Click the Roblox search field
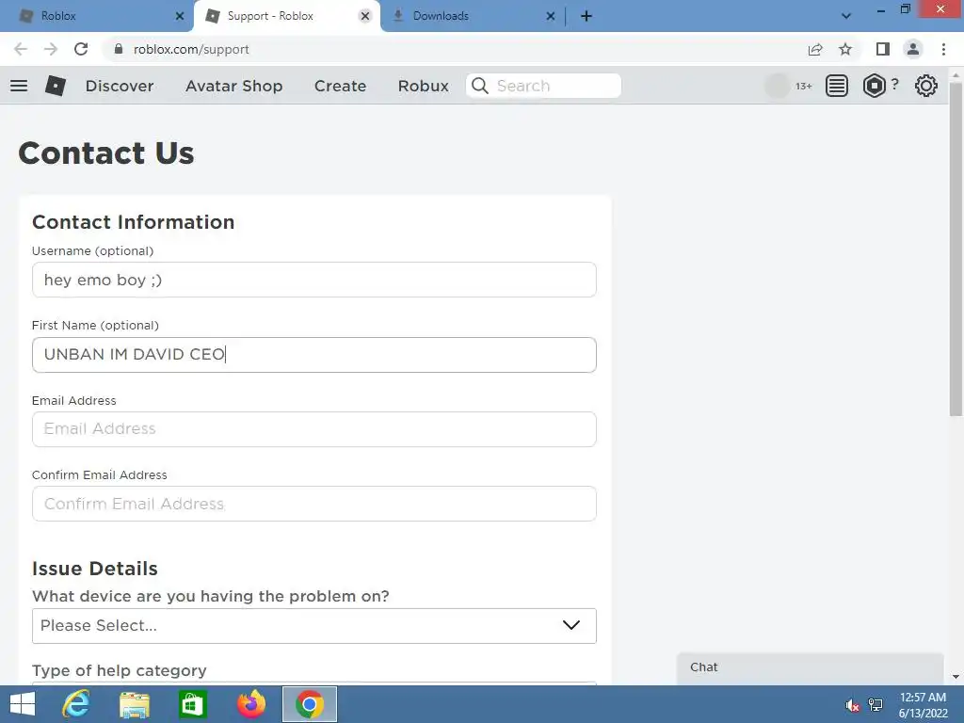 [x=543, y=86]
